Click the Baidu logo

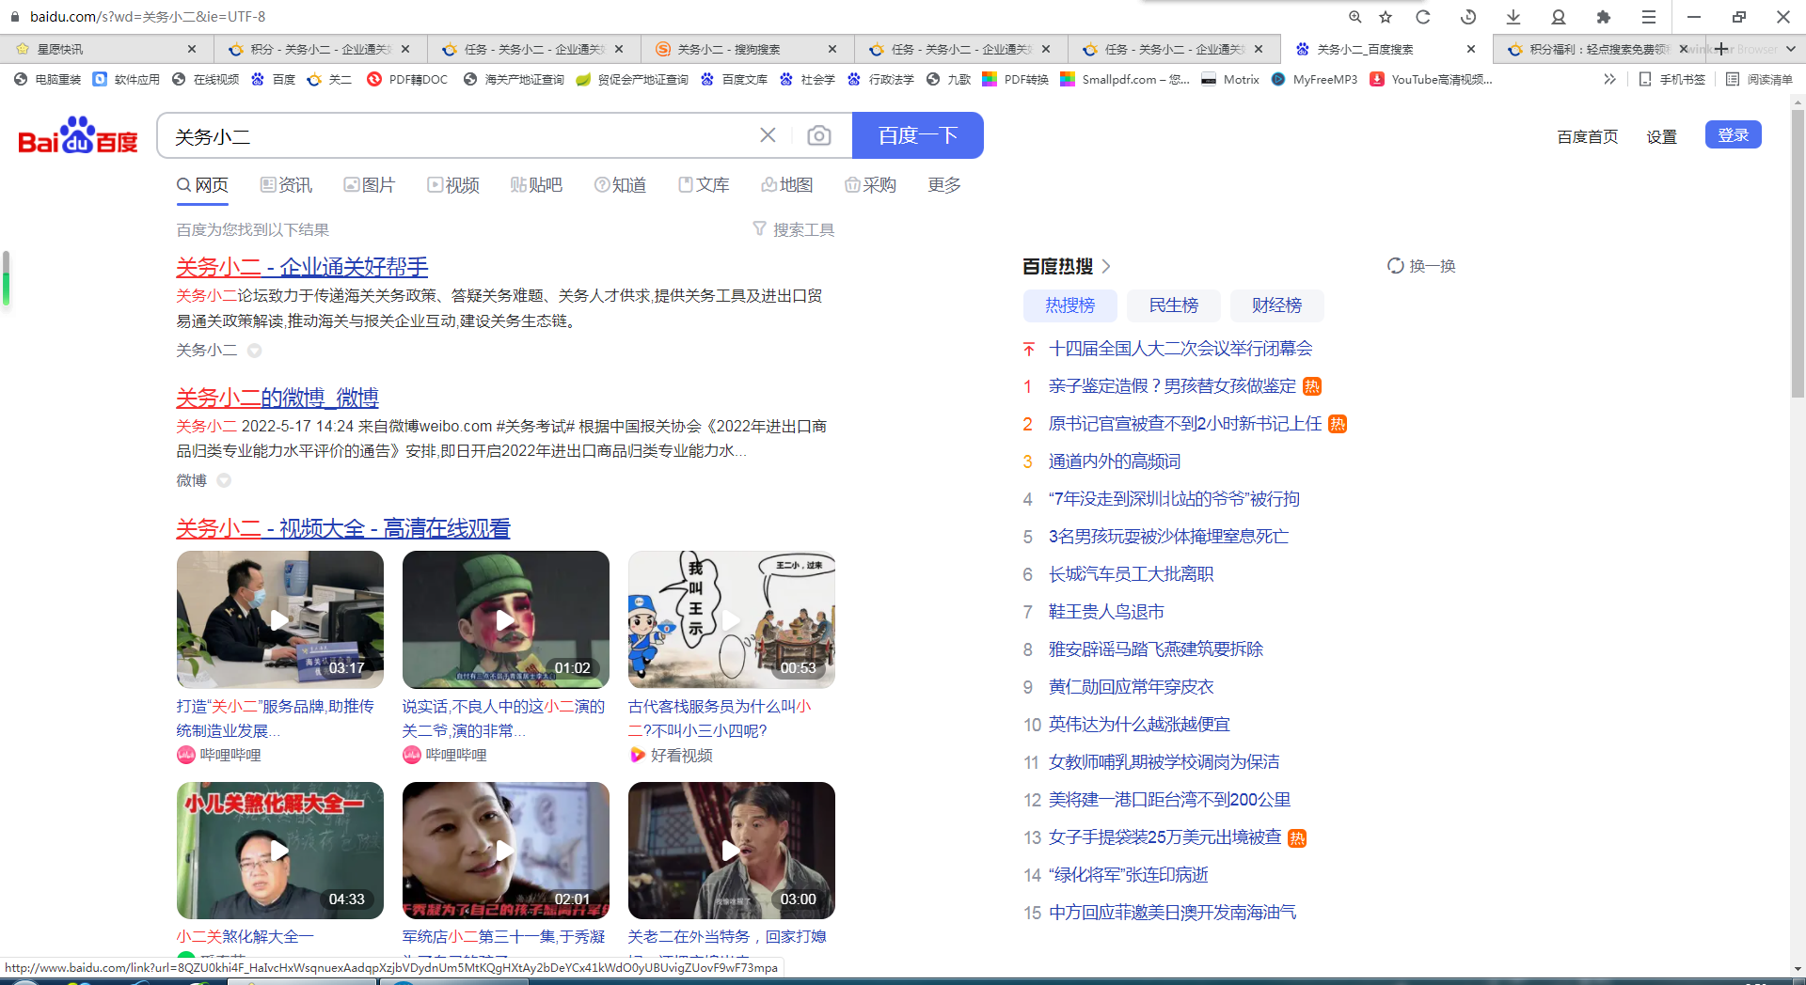click(78, 136)
